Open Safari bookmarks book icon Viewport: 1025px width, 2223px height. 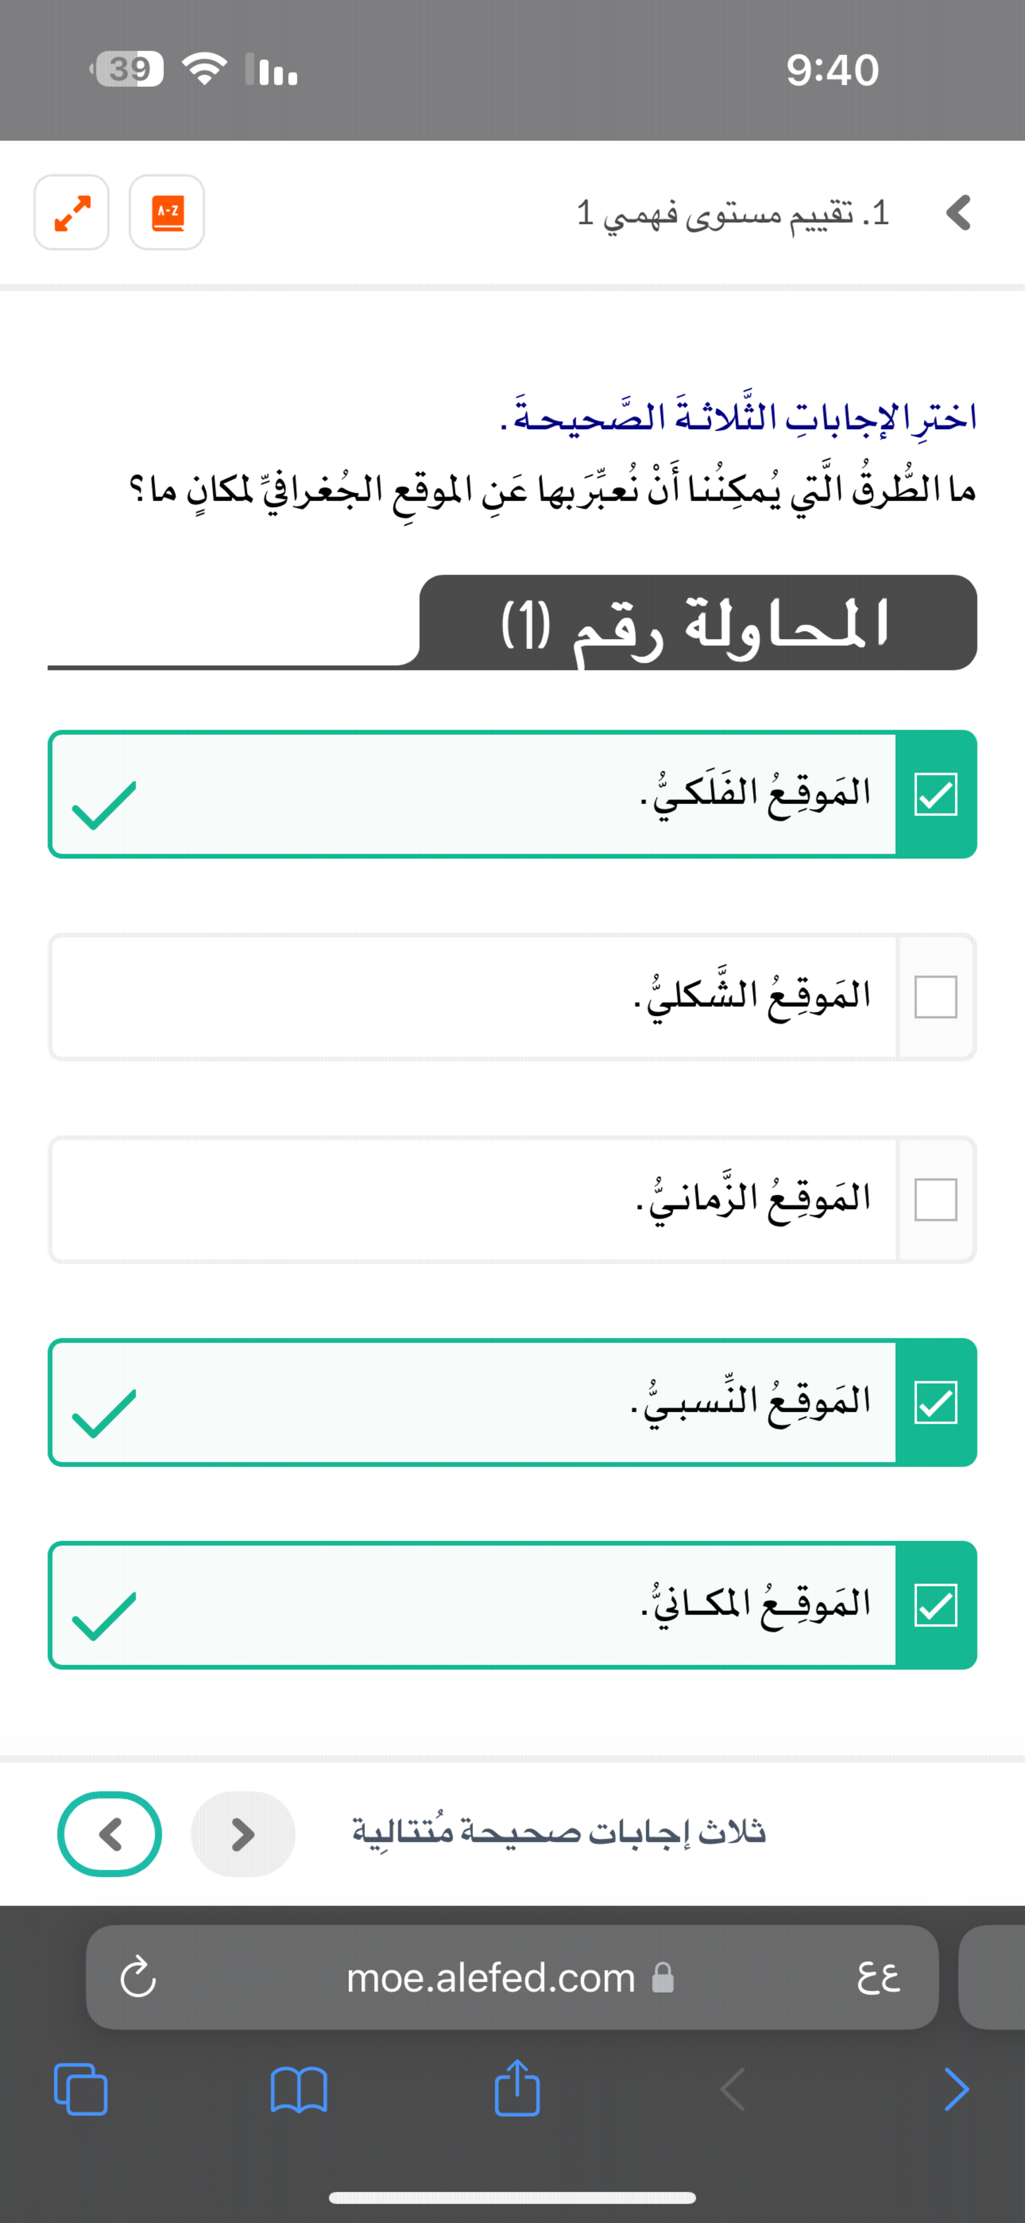pyautogui.click(x=299, y=2089)
